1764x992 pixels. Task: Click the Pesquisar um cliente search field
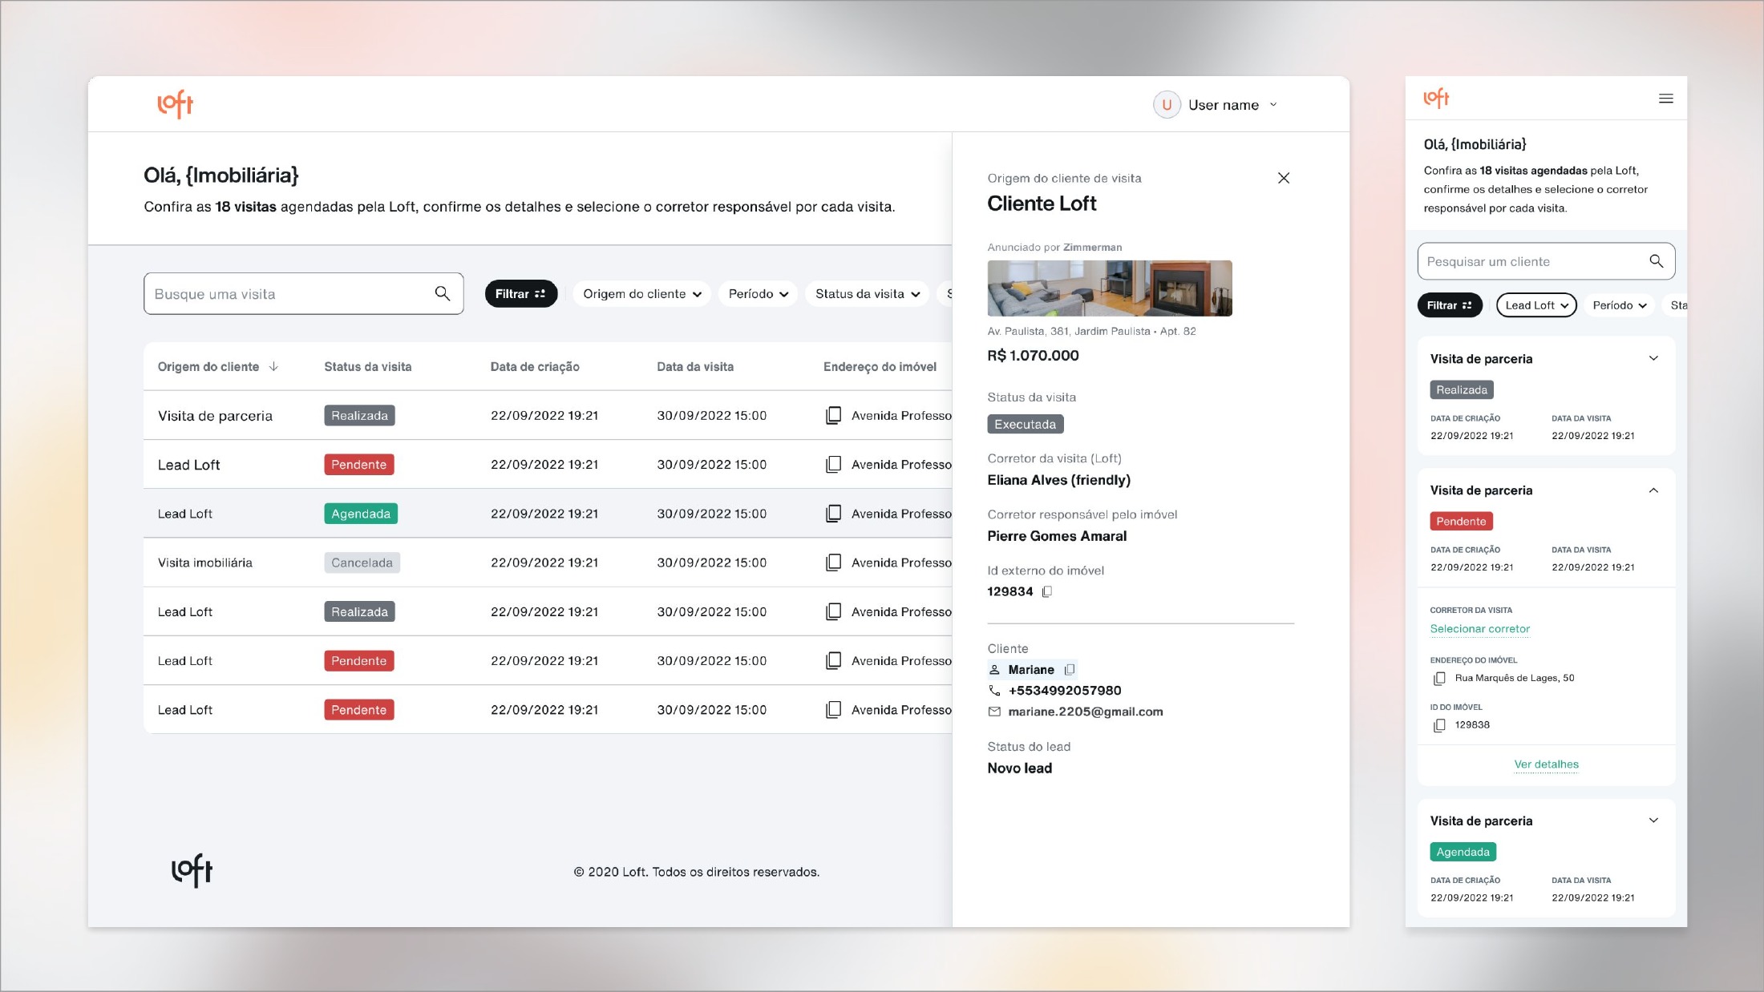1546,261
